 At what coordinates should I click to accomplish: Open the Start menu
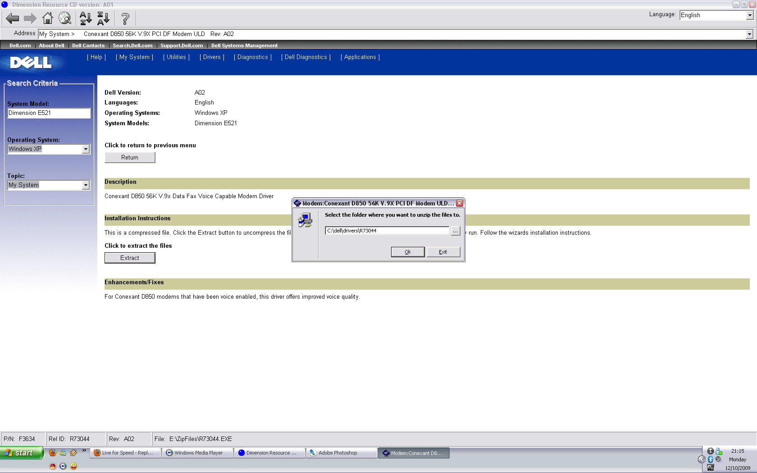coord(22,453)
